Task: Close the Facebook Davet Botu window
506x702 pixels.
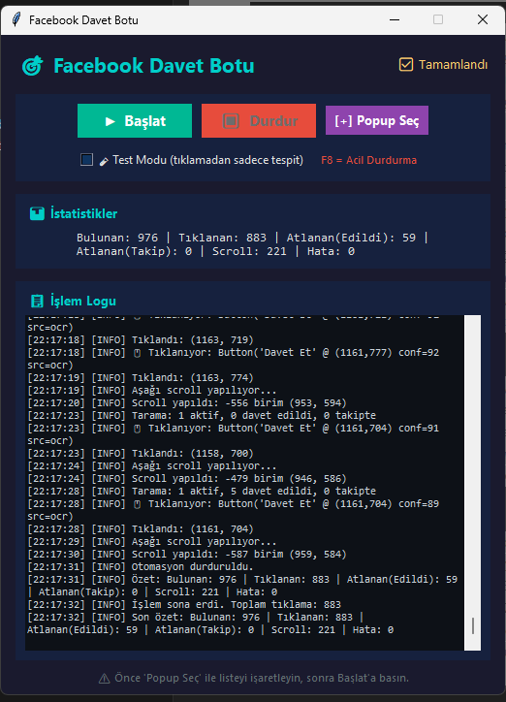Action: 483,19
